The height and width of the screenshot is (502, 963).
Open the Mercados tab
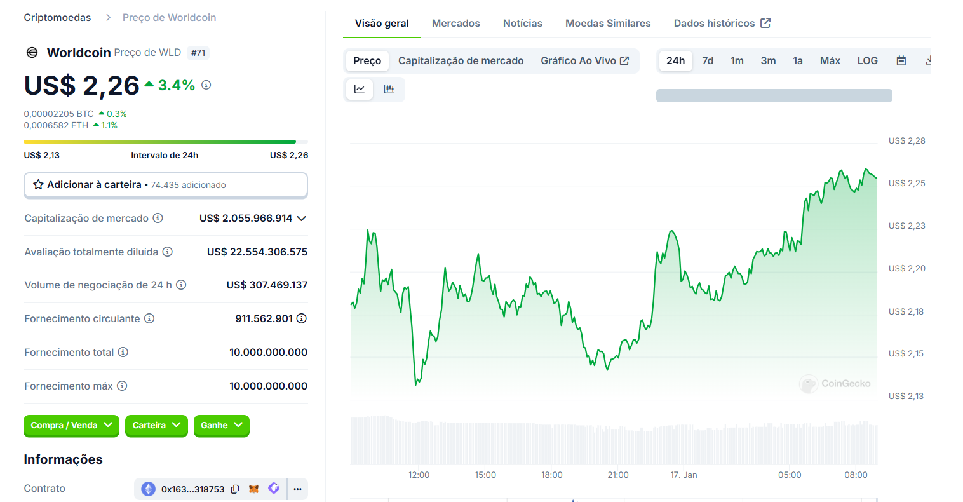(x=456, y=24)
